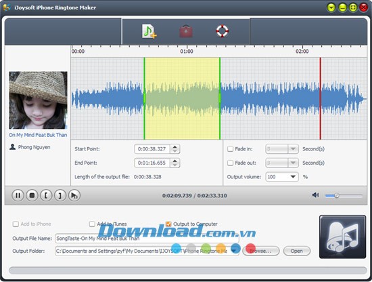
Task: Click the playback time 0:02:09.739 display
Action: (x=177, y=195)
